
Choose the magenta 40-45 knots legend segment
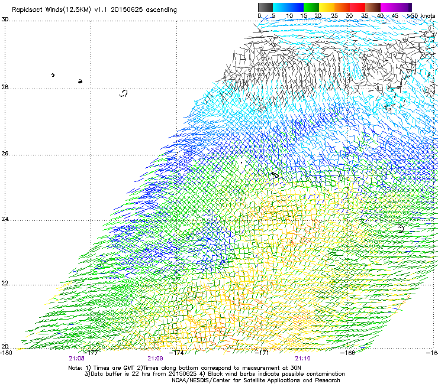[388, 7]
